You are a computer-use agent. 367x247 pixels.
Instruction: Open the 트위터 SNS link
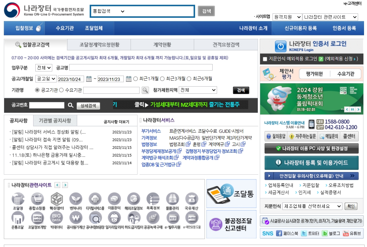(310, 233)
